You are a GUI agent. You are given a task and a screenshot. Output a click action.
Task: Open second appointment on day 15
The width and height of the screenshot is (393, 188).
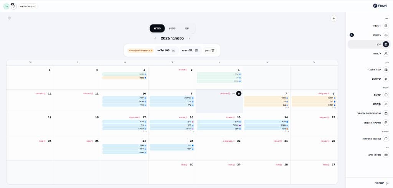219,125
